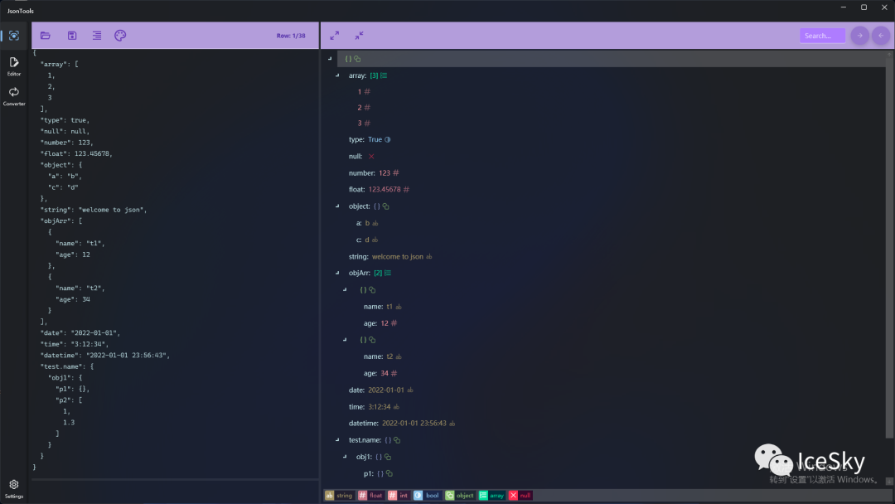Click the root node object icon
Screen dimensions: 895x504
[x=357, y=59]
